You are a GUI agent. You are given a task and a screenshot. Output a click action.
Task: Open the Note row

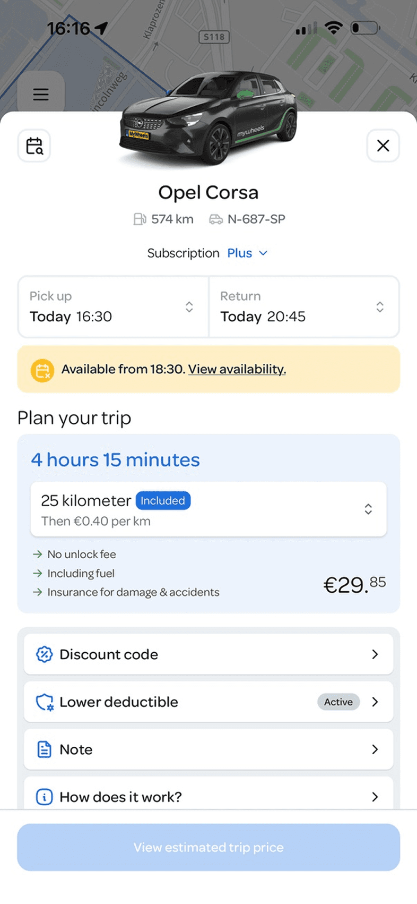[209, 749]
